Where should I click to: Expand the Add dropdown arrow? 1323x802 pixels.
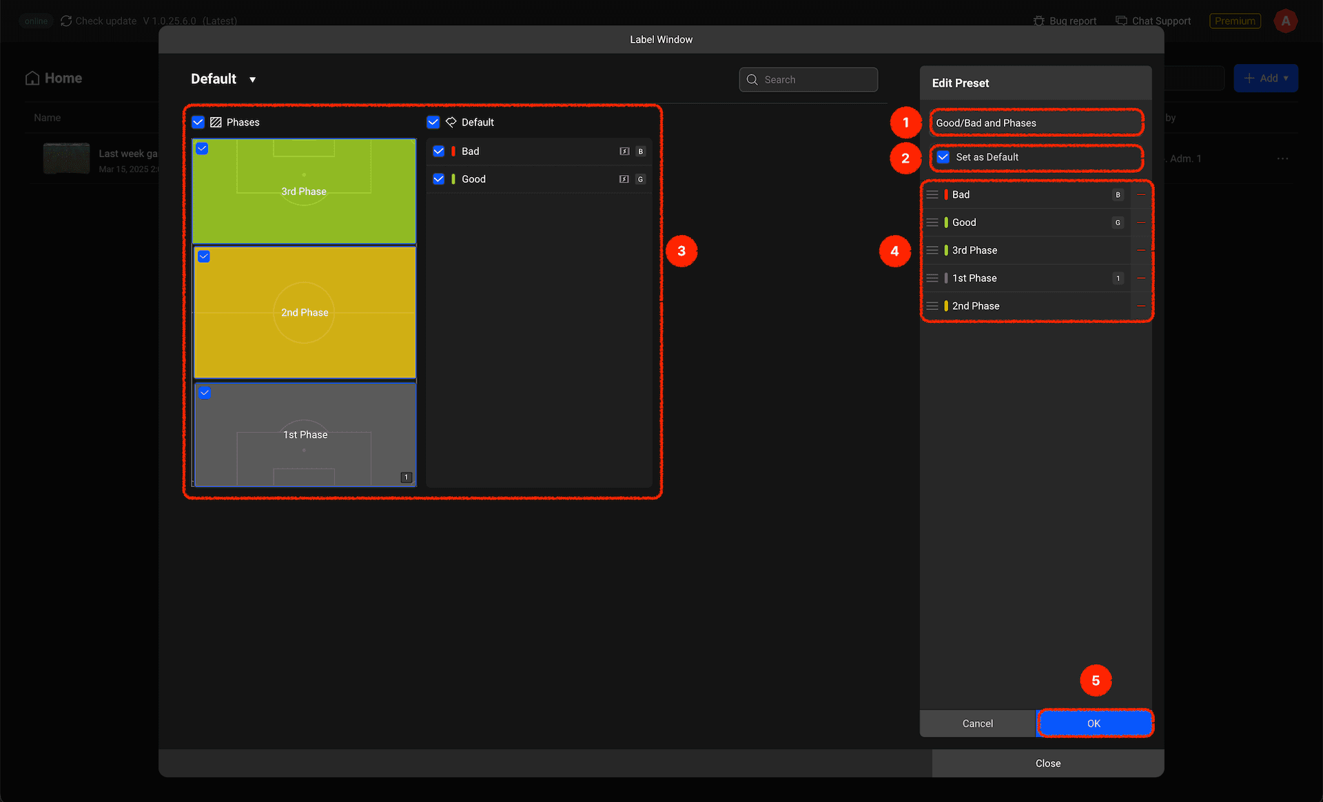pos(1286,79)
